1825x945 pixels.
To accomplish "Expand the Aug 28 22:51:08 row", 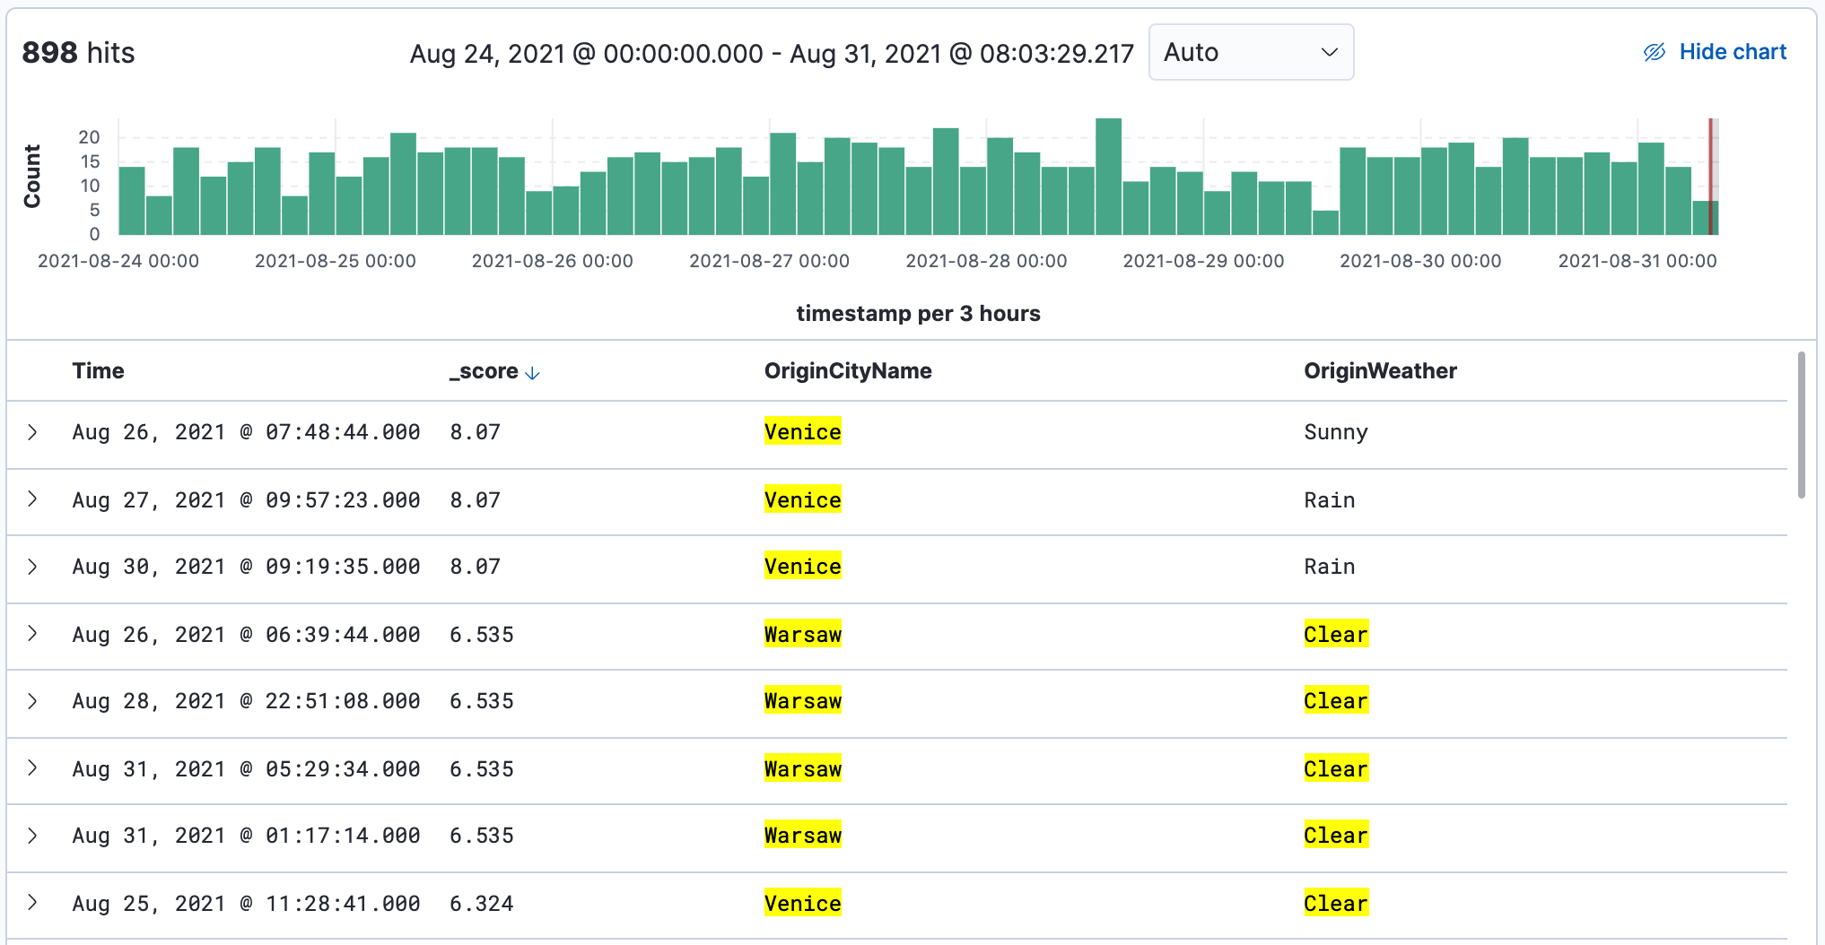I will tap(33, 701).
